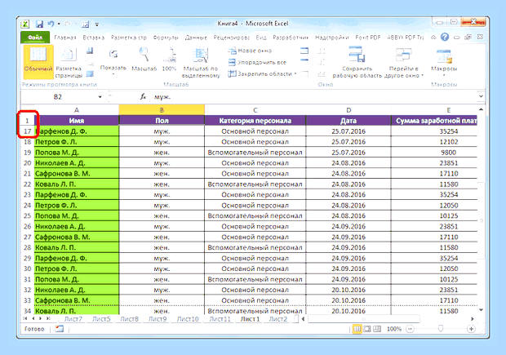506x355 pixels.
Task: Open a new window (Новое окно)
Action: [250, 51]
